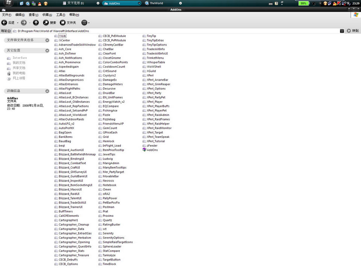Click the QQ penguin quick launch icon
Image resolution: width=361 pixels, height=271 pixels.
(x=39, y=3)
